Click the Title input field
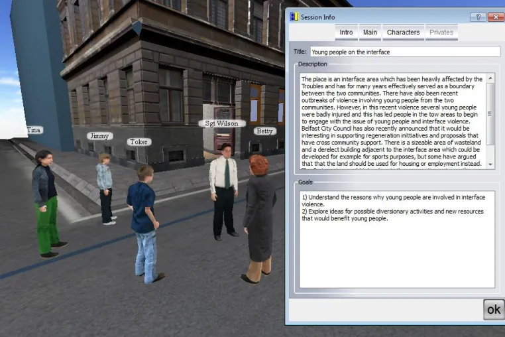 click(406, 52)
